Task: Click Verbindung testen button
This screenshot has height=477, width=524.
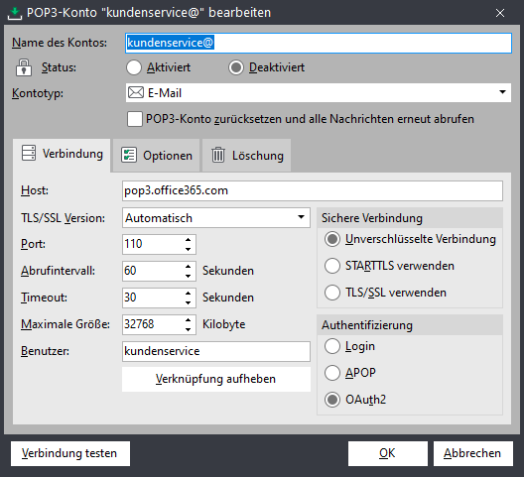Action: click(70, 453)
